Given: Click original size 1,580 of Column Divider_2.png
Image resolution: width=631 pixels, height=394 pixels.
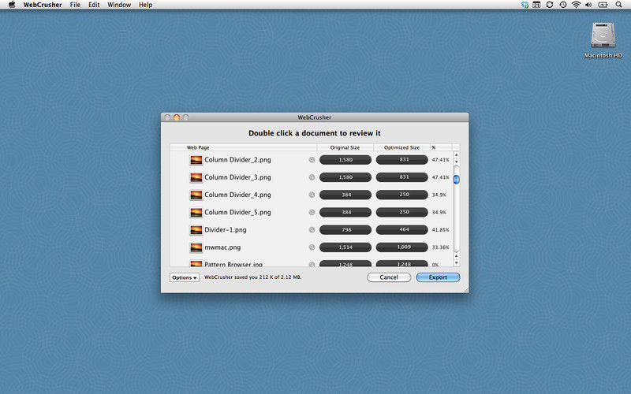Looking at the screenshot, I should [x=345, y=160].
